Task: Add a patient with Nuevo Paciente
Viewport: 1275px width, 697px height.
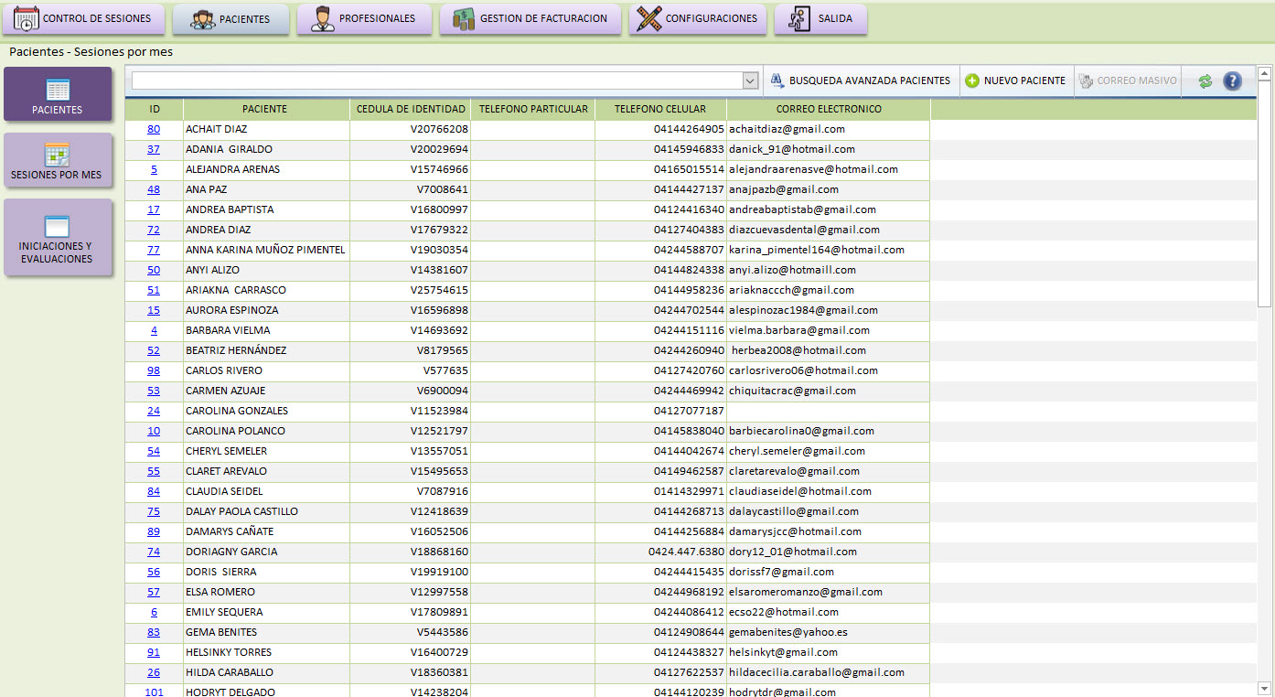Action: coord(1015,80)
